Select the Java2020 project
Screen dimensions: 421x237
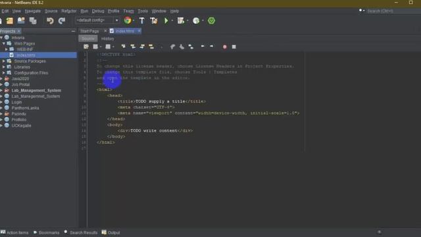click(x=20, y=79)
